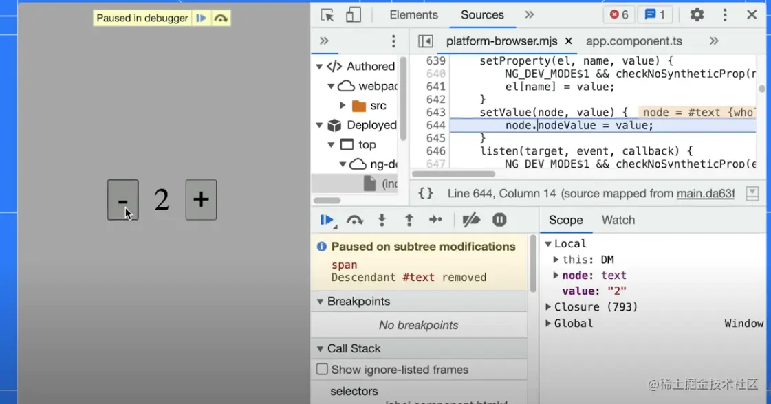Step out of current function
The height and width of the screenshot is (404, 771).
(409, 220)
